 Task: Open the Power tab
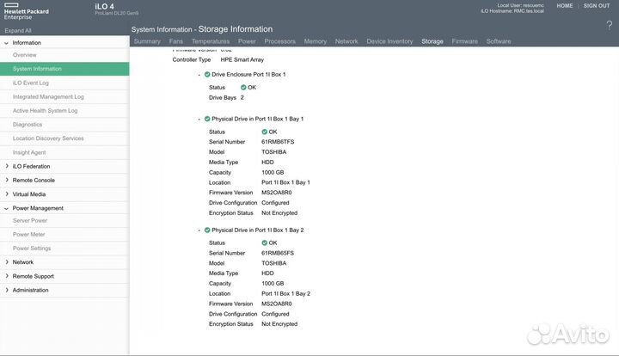pyautogui.click(x=247, y=41)
